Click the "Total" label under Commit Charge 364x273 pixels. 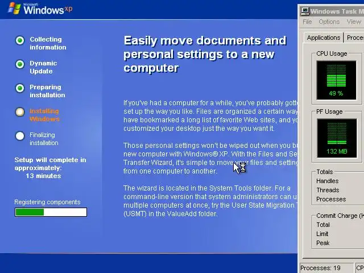click(x=323, y=225)
